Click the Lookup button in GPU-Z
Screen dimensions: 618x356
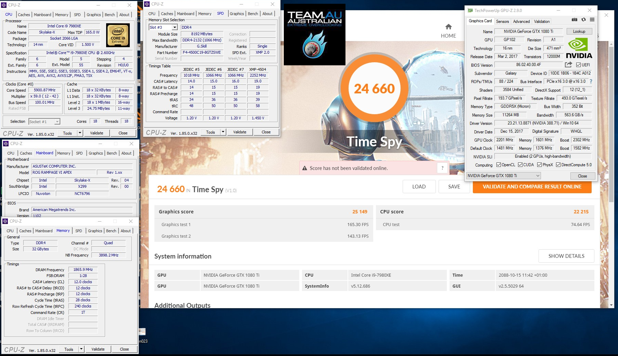coord(579,31)
